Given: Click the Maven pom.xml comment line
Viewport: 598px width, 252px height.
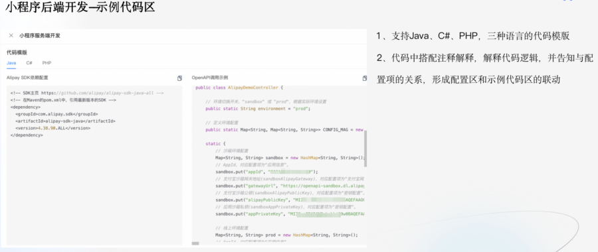Looking at the screenshot, I should tap(63, 100).
